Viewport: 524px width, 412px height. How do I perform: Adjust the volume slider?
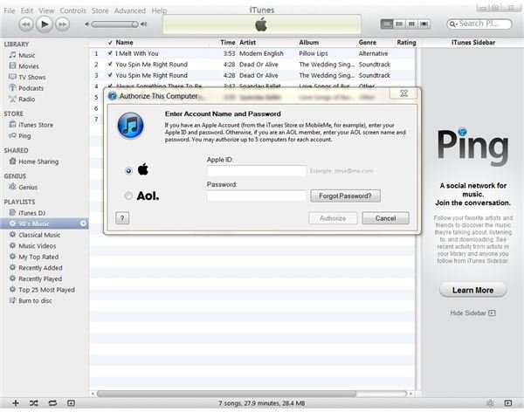[115, 24]
